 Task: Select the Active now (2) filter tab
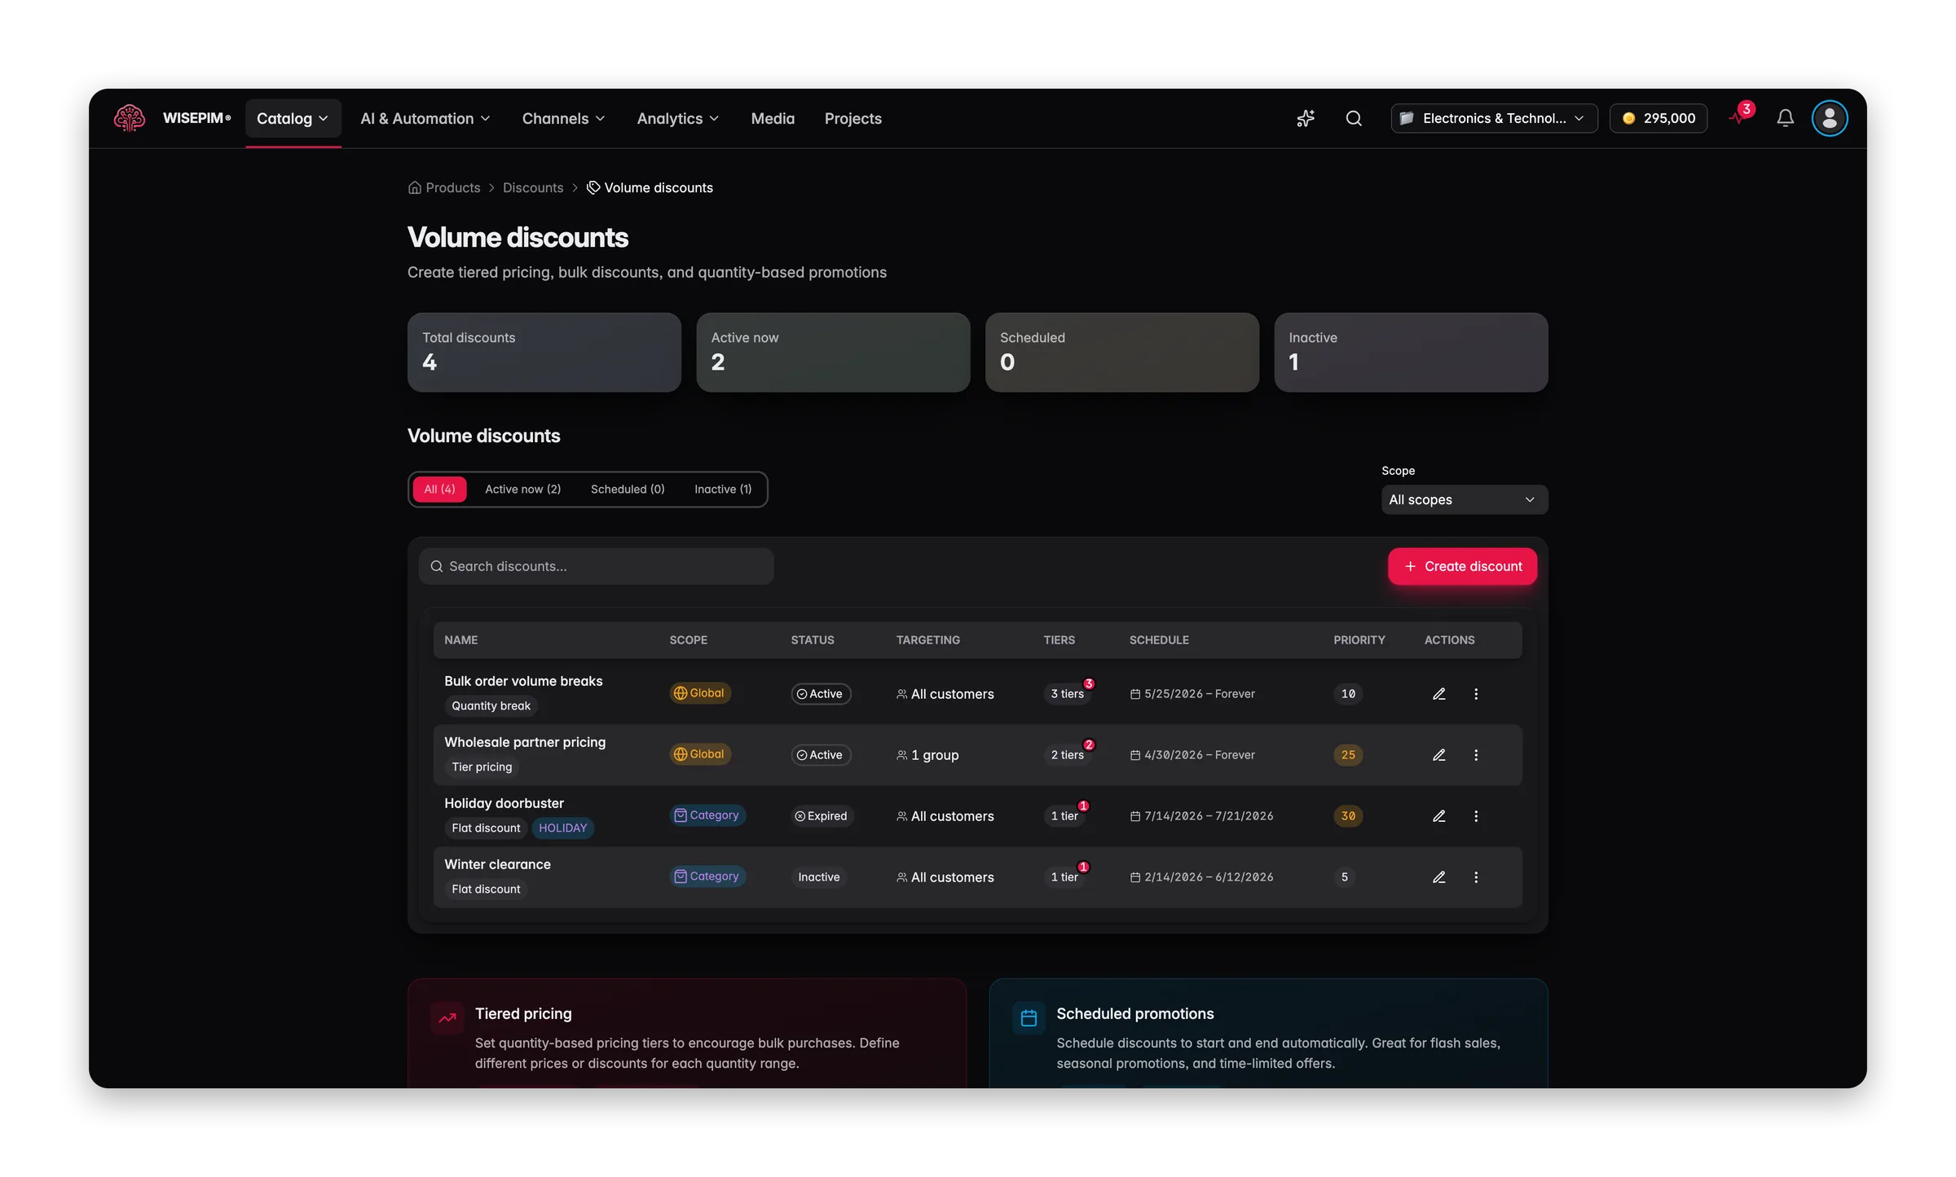click(x=522, y=490)
